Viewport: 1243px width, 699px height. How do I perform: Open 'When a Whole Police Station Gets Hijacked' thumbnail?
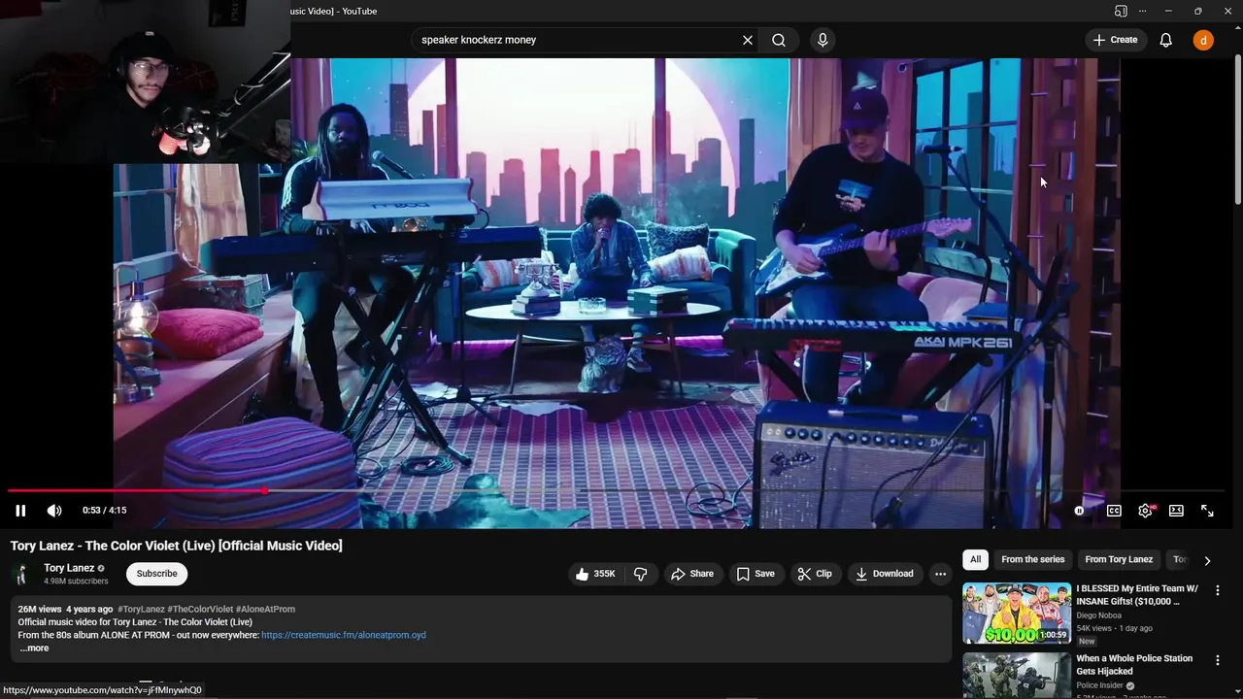(1017, 675)
